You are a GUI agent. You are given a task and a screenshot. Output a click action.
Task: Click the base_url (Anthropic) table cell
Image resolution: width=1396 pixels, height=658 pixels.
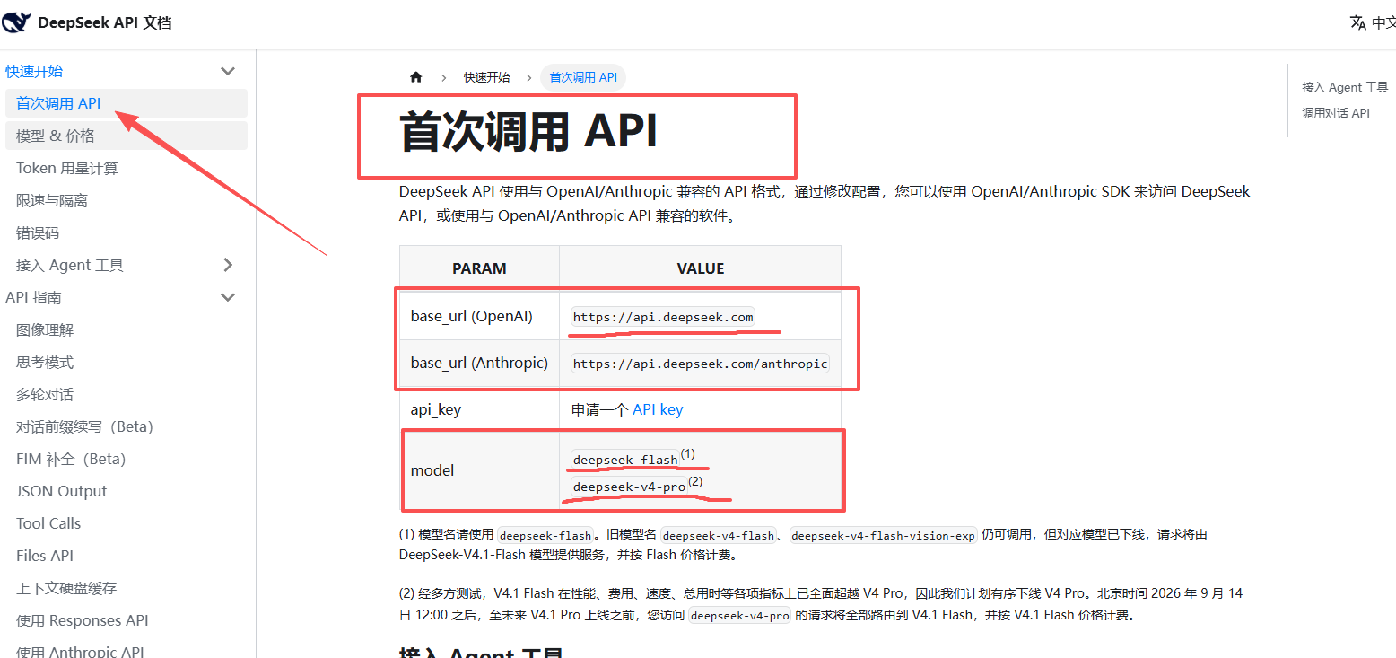(479, 363)
